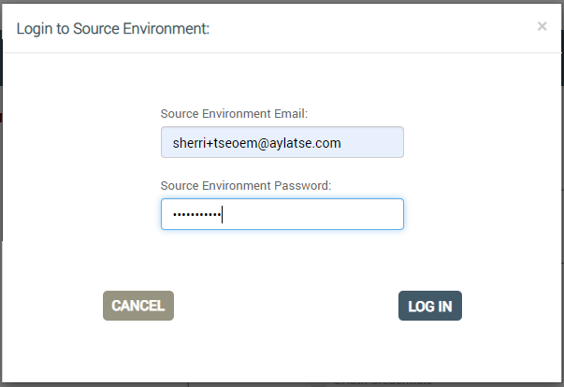Select the word "Email" in the field label

289,114
